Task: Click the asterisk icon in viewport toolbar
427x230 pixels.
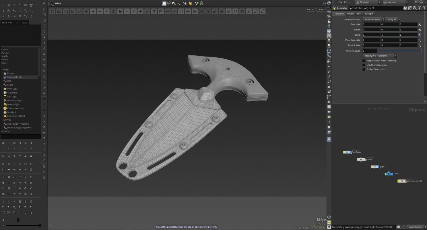Action: click(x=106, y=11)
